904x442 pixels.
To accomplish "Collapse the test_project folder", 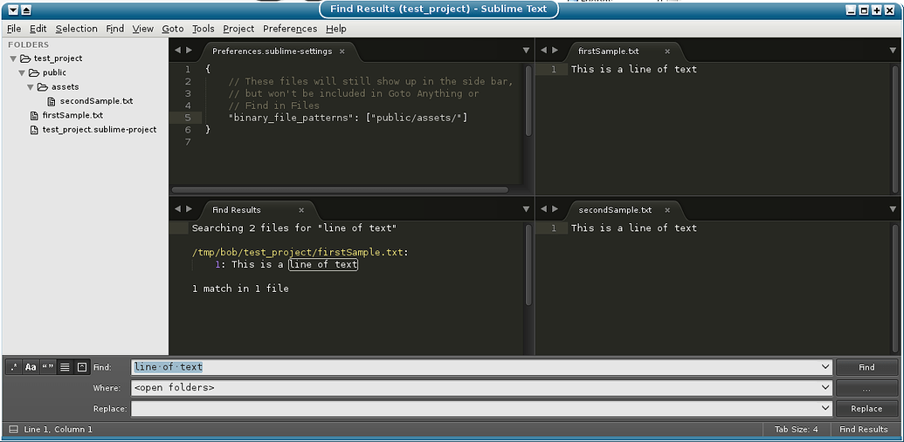I will pos(13,58).
